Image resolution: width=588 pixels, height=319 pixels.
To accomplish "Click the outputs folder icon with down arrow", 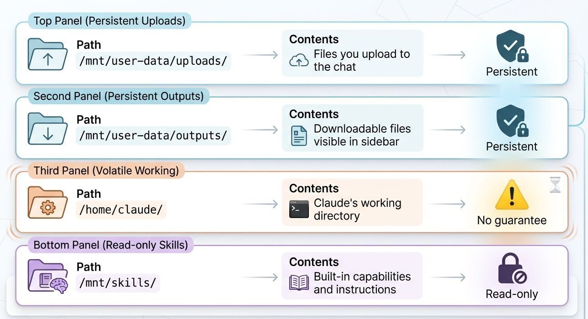I will click(47, 129).
